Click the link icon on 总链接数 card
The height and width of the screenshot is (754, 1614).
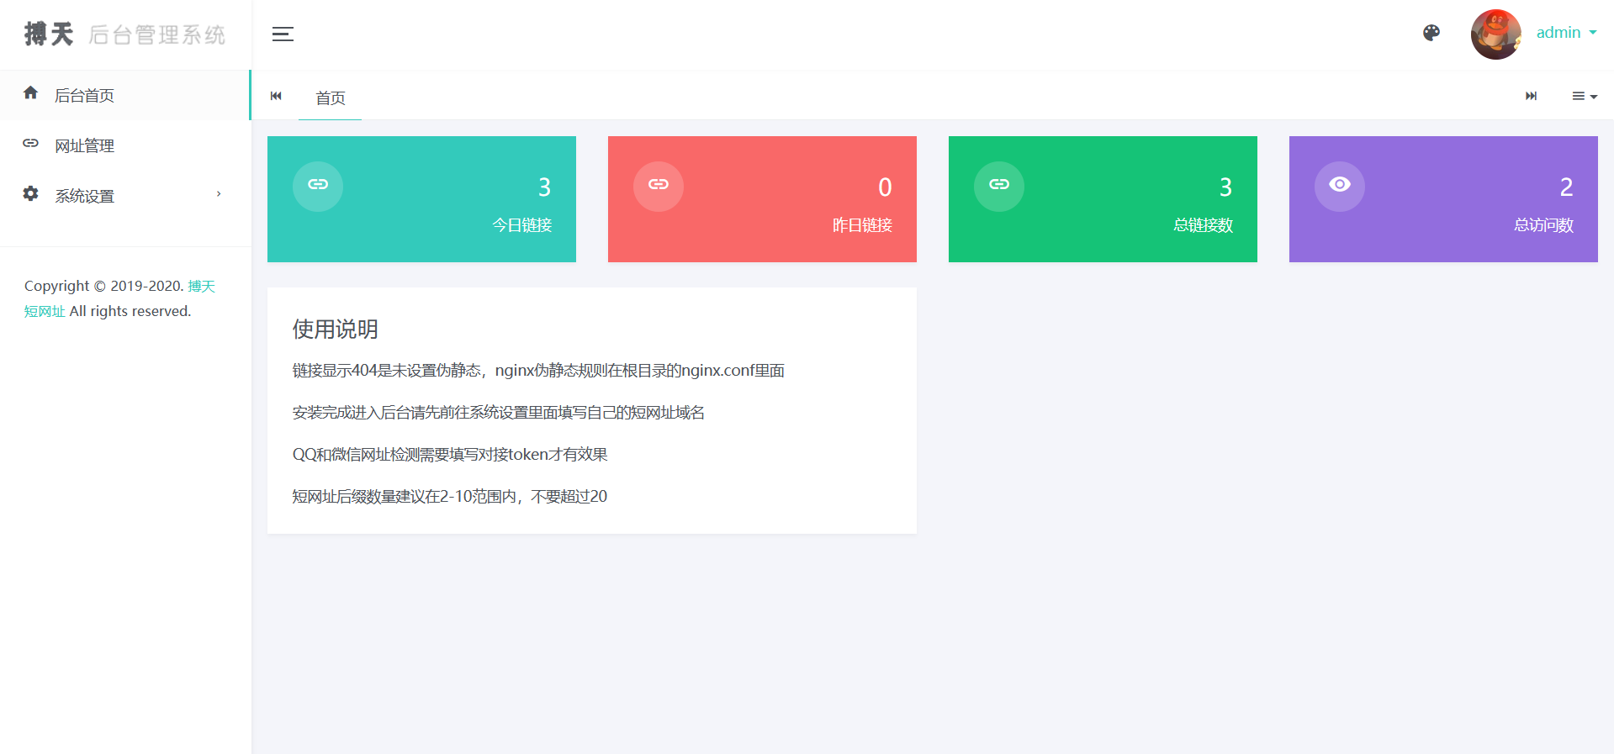999,186
